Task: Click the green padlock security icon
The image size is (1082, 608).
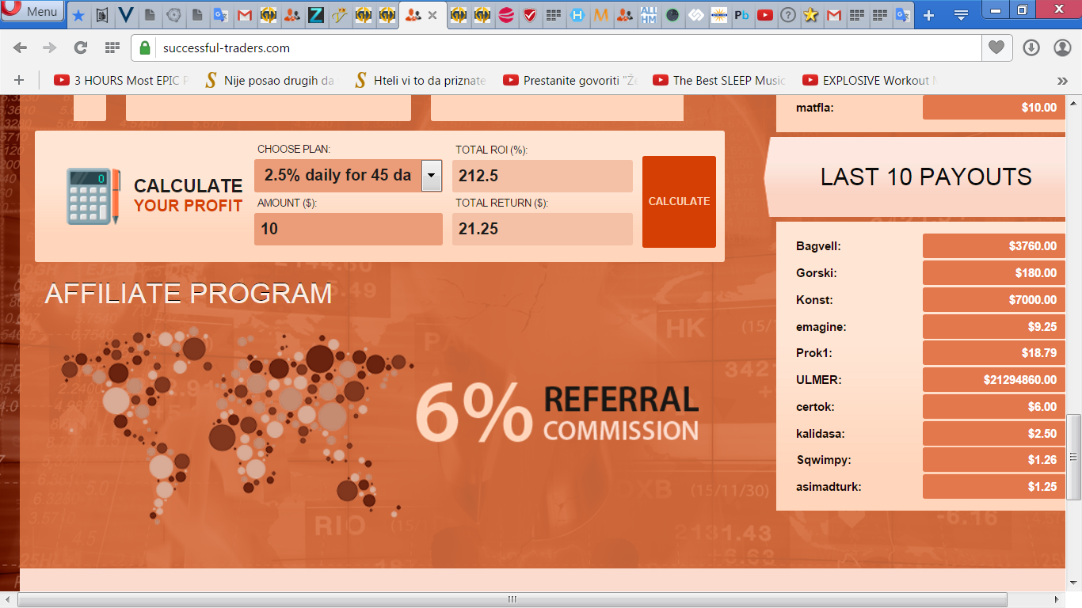Action: (145, 48)
